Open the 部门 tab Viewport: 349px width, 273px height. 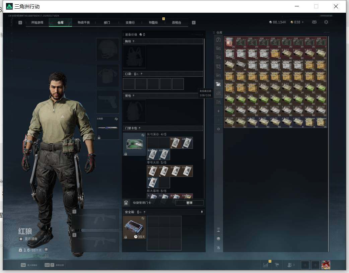tap(107, 22)
